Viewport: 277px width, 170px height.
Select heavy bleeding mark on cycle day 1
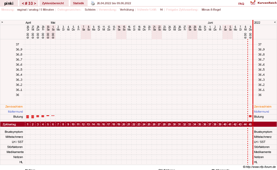(27, 117)
